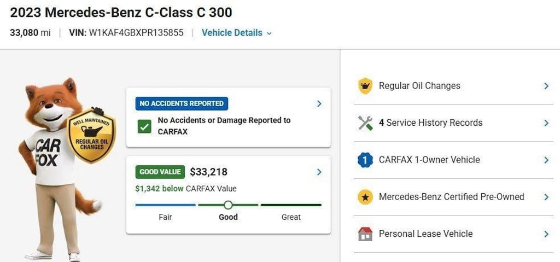Click the $1,342 below CARFAX Value text

point(186,188)
